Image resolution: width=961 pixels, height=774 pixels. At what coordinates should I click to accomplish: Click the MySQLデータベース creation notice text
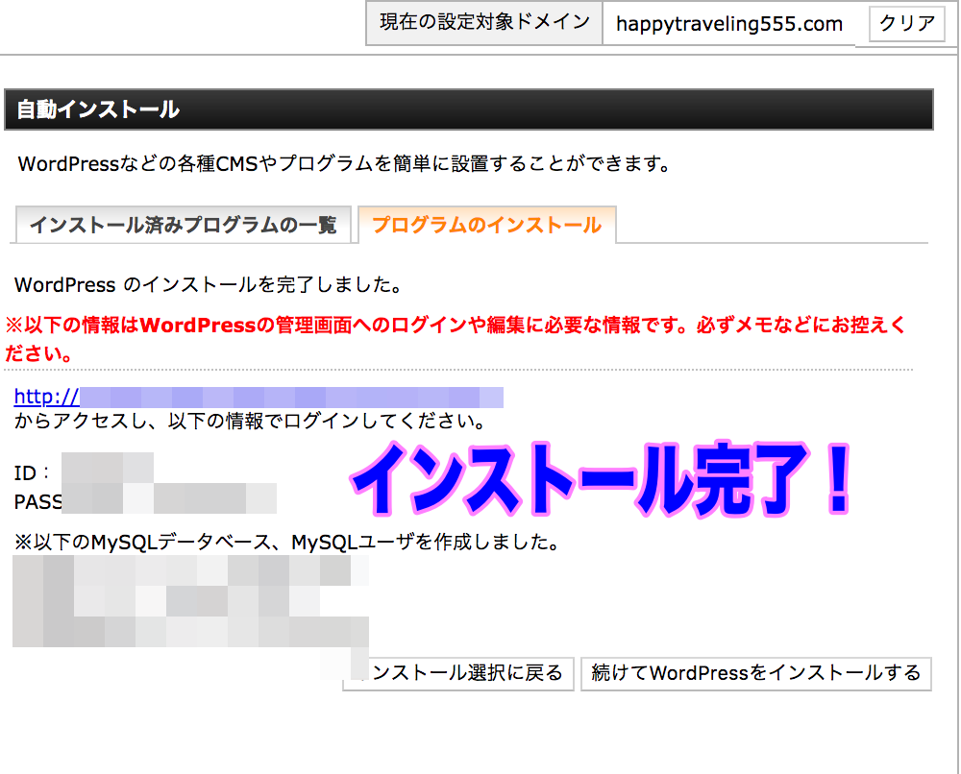286,542
